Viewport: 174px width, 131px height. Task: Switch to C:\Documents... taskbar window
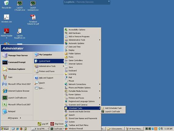point(115,129)
